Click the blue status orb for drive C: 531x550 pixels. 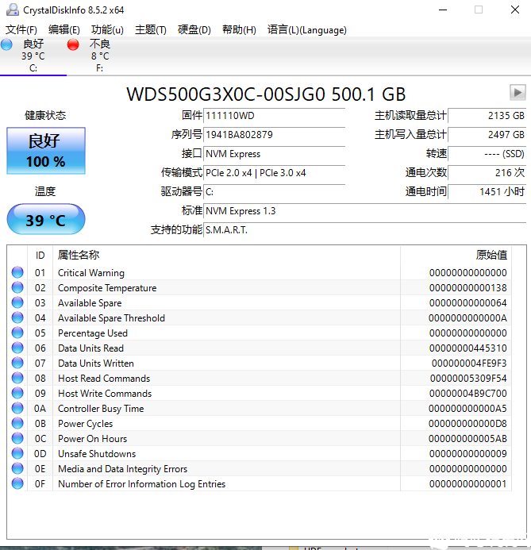[6, 44]
